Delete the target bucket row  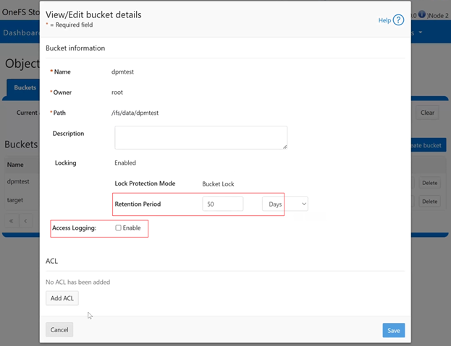click(x=430, y=202)
